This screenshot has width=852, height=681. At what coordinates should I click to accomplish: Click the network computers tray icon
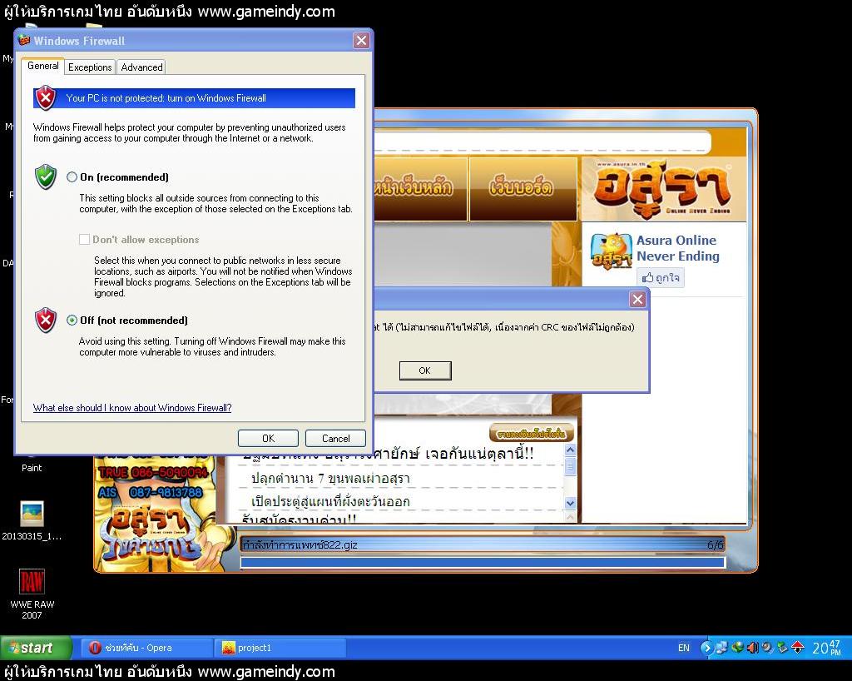[721, 648]
